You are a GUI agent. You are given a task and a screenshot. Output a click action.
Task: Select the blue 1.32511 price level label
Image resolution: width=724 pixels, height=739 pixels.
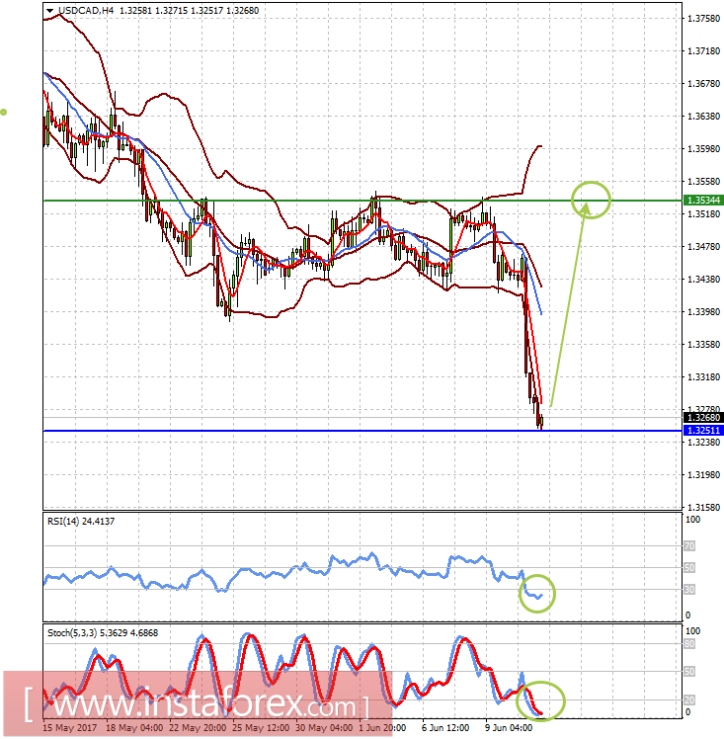tap(703, 431)
